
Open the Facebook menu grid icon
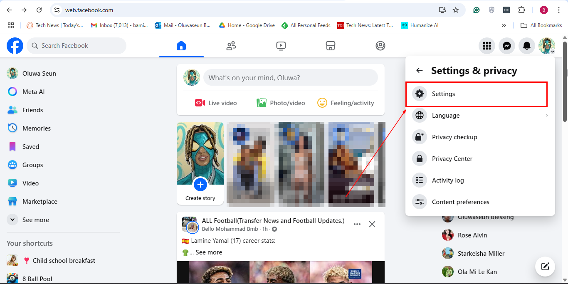(487, 46)
